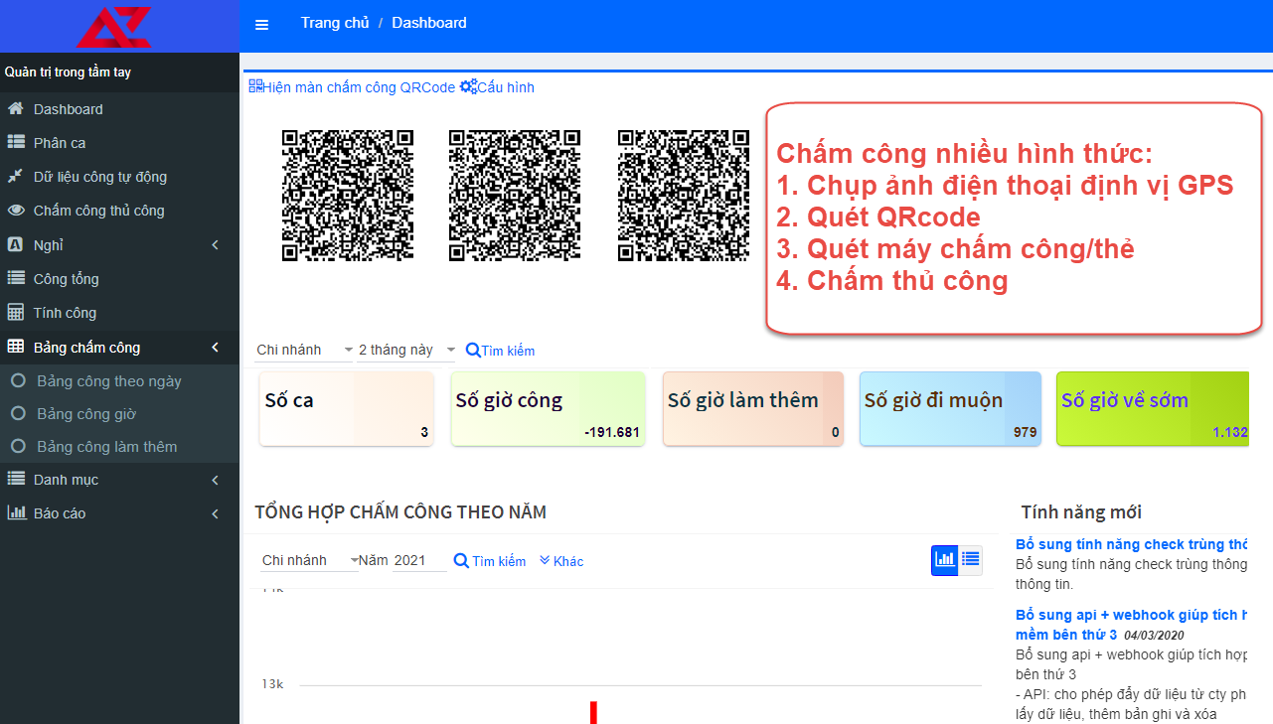Viewport: 1273px width, 724px height.
Task: Click the list icon beside Công tổng
Action: point(16,278)
